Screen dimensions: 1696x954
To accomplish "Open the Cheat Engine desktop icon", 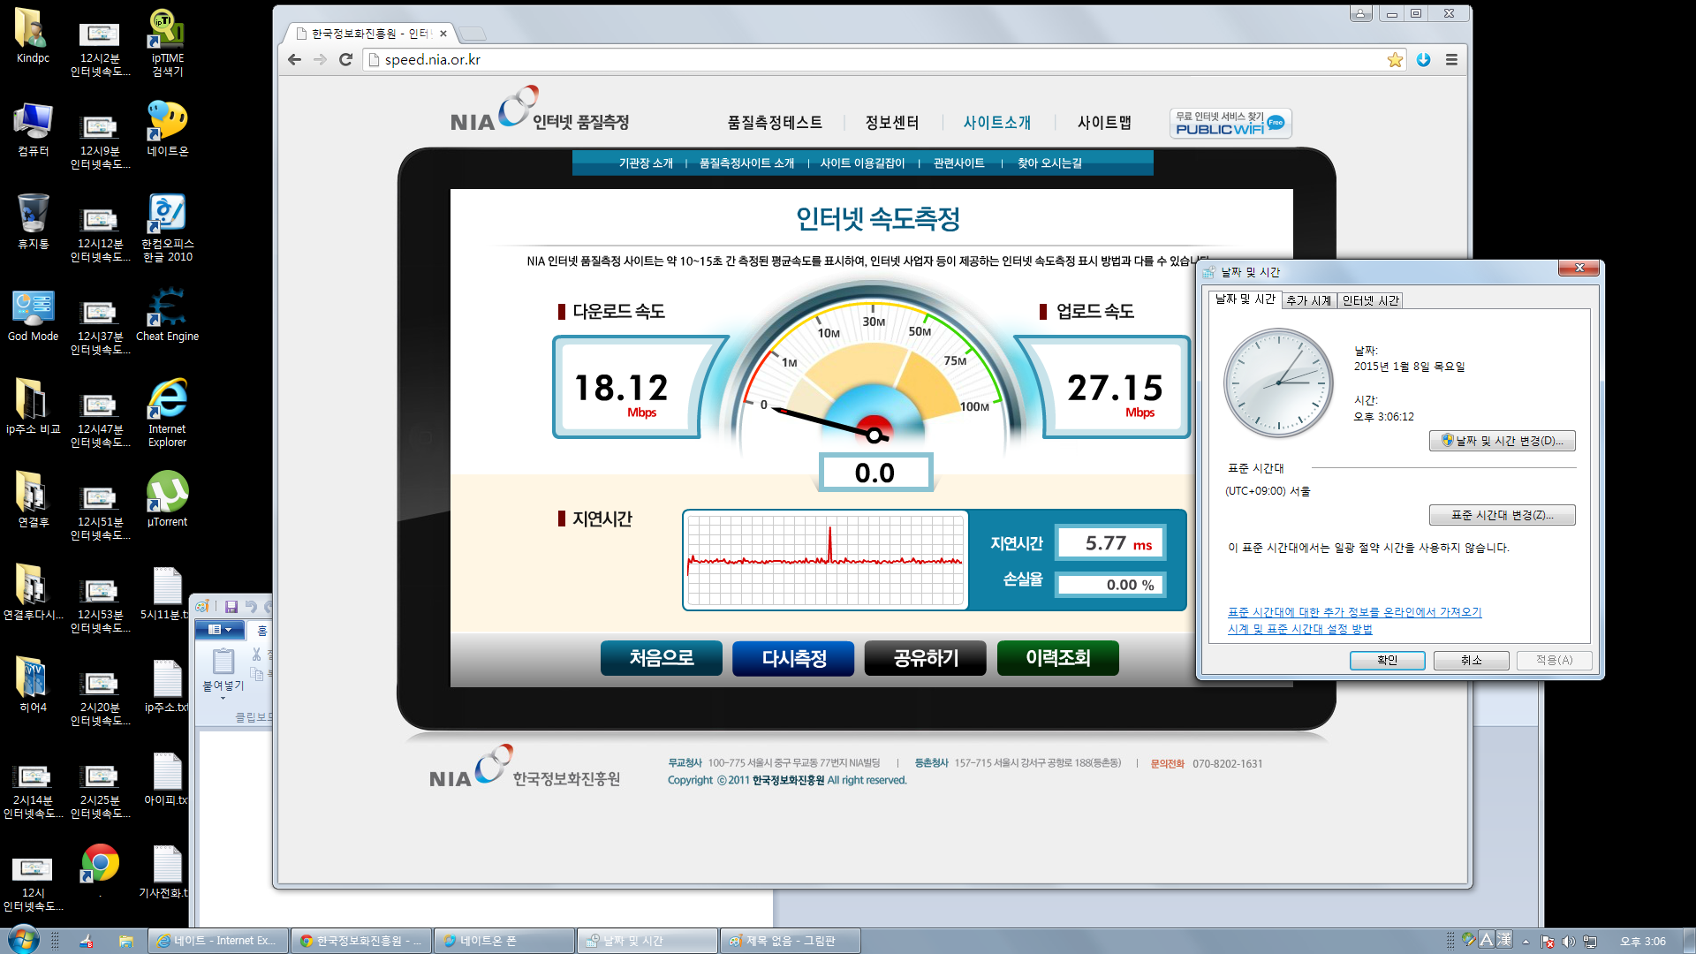I will pyautogui.click(x=167, y=314).
